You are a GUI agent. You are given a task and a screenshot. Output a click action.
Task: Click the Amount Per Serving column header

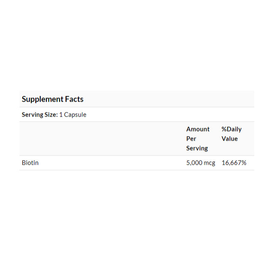click(198, 139)
